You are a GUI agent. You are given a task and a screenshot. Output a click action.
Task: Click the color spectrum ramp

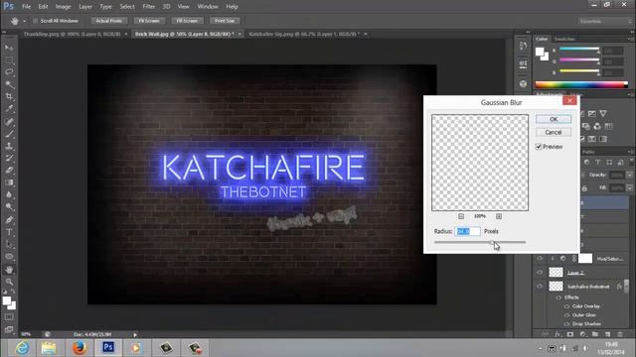(x=581, y=84)
